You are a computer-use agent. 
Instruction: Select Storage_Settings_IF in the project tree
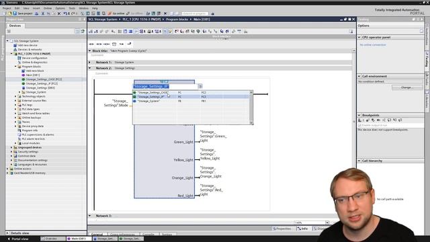(x=42, y=83)
